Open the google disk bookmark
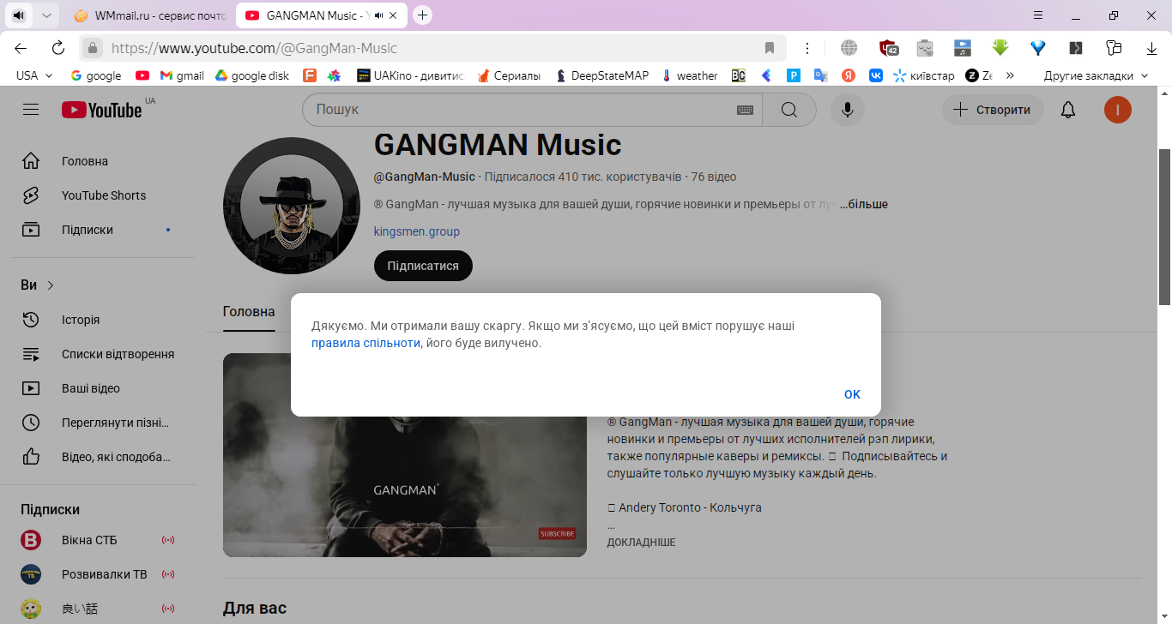Viewport: 1172px width, 624px height. (x=251, y=75)
